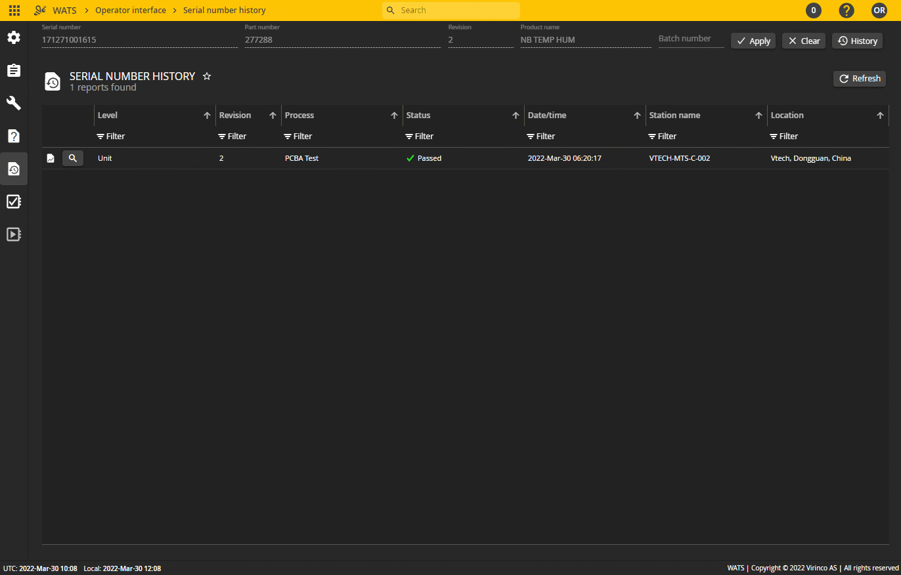Click the settings gear sidebar icon
The image size is (901, 575).
tap(14, 37)
